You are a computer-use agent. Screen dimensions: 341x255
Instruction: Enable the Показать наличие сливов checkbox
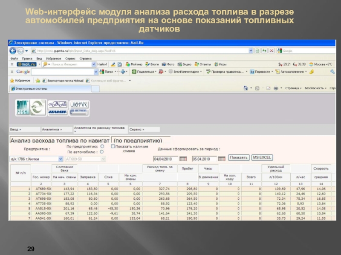point(112,146)
